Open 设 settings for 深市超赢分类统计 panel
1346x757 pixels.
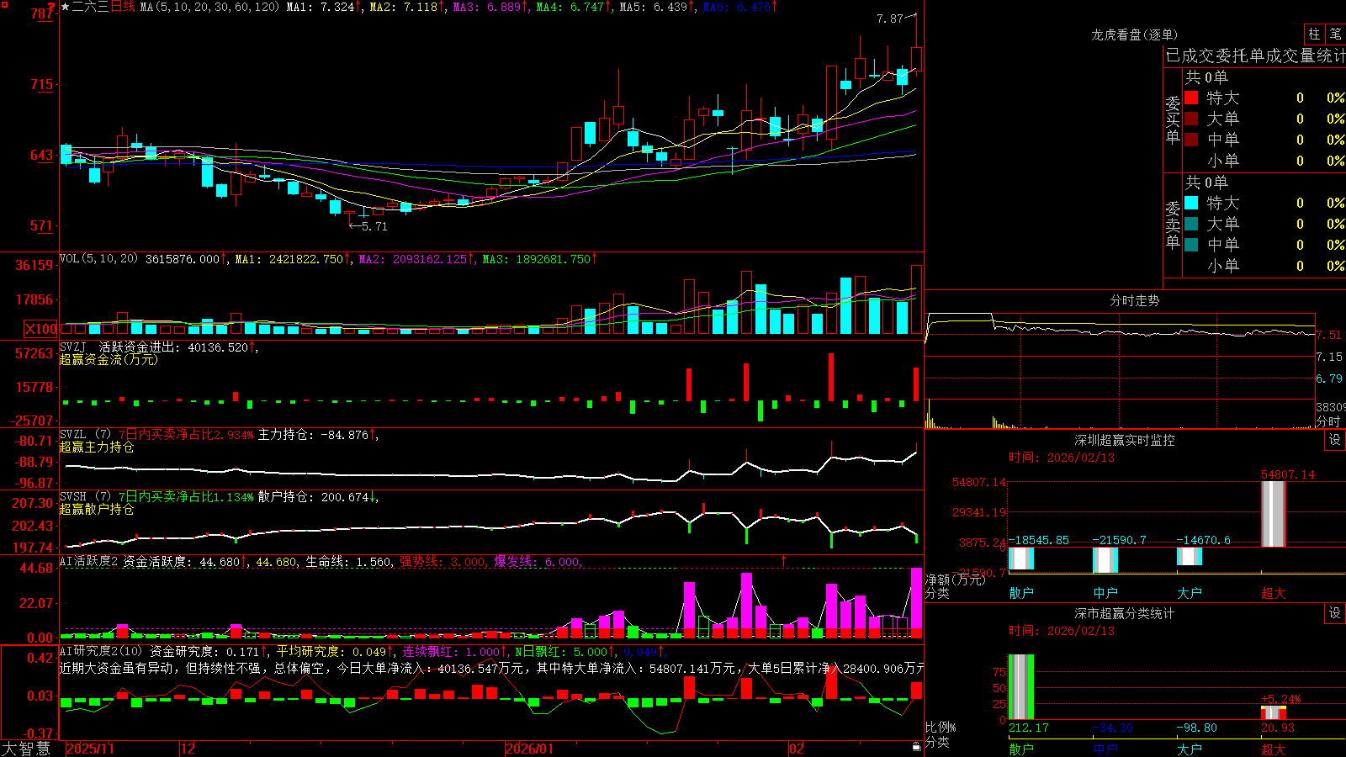[x=1335, y=613]
